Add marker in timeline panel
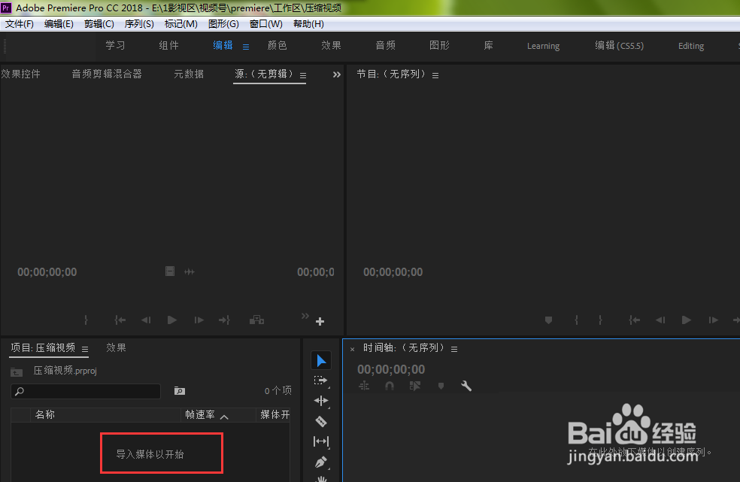The width and height of the screenshot is (740, 482). click(x=441, y=387)
